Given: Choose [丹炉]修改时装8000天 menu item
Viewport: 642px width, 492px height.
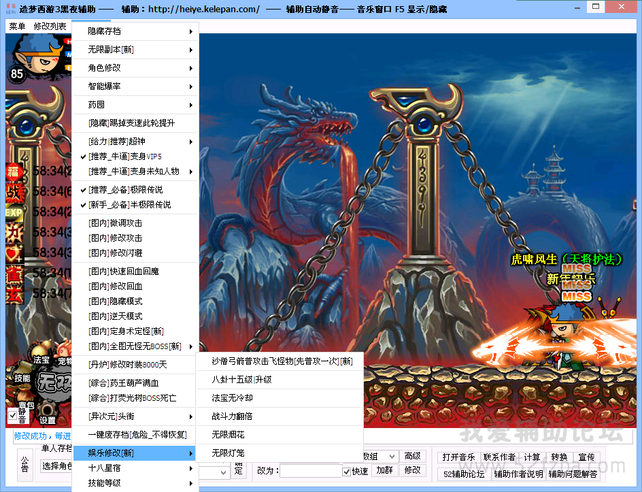Looking at the screenshot, I should tap(135, 365).
